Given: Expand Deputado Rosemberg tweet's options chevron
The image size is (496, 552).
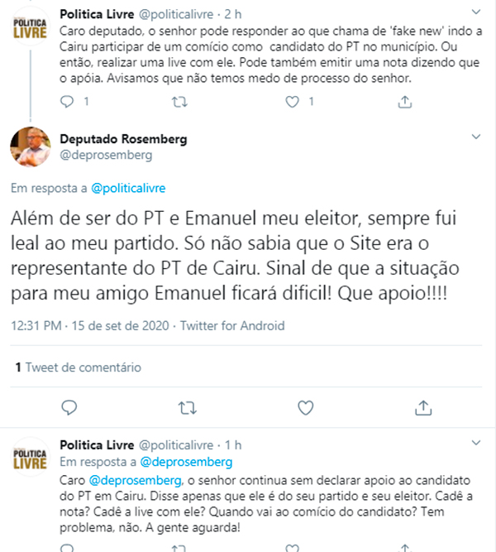Looking at the screenshot, I should (x=475, y=134).
